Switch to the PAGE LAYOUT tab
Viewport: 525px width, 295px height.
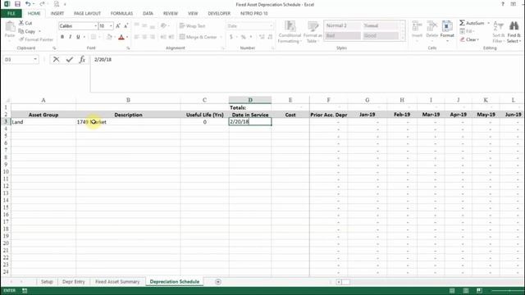click(x=87, y=13)
